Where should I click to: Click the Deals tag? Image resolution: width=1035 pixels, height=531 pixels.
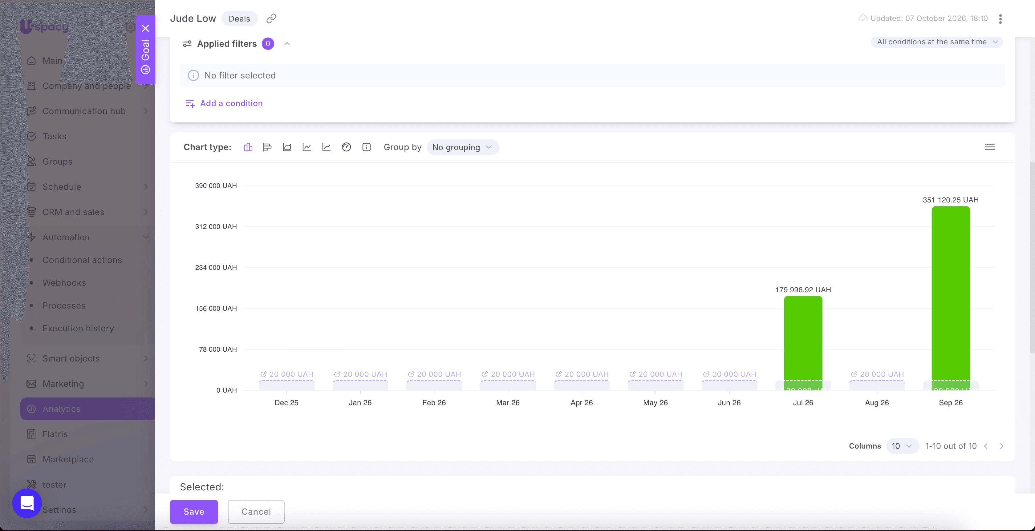point(239,18)
